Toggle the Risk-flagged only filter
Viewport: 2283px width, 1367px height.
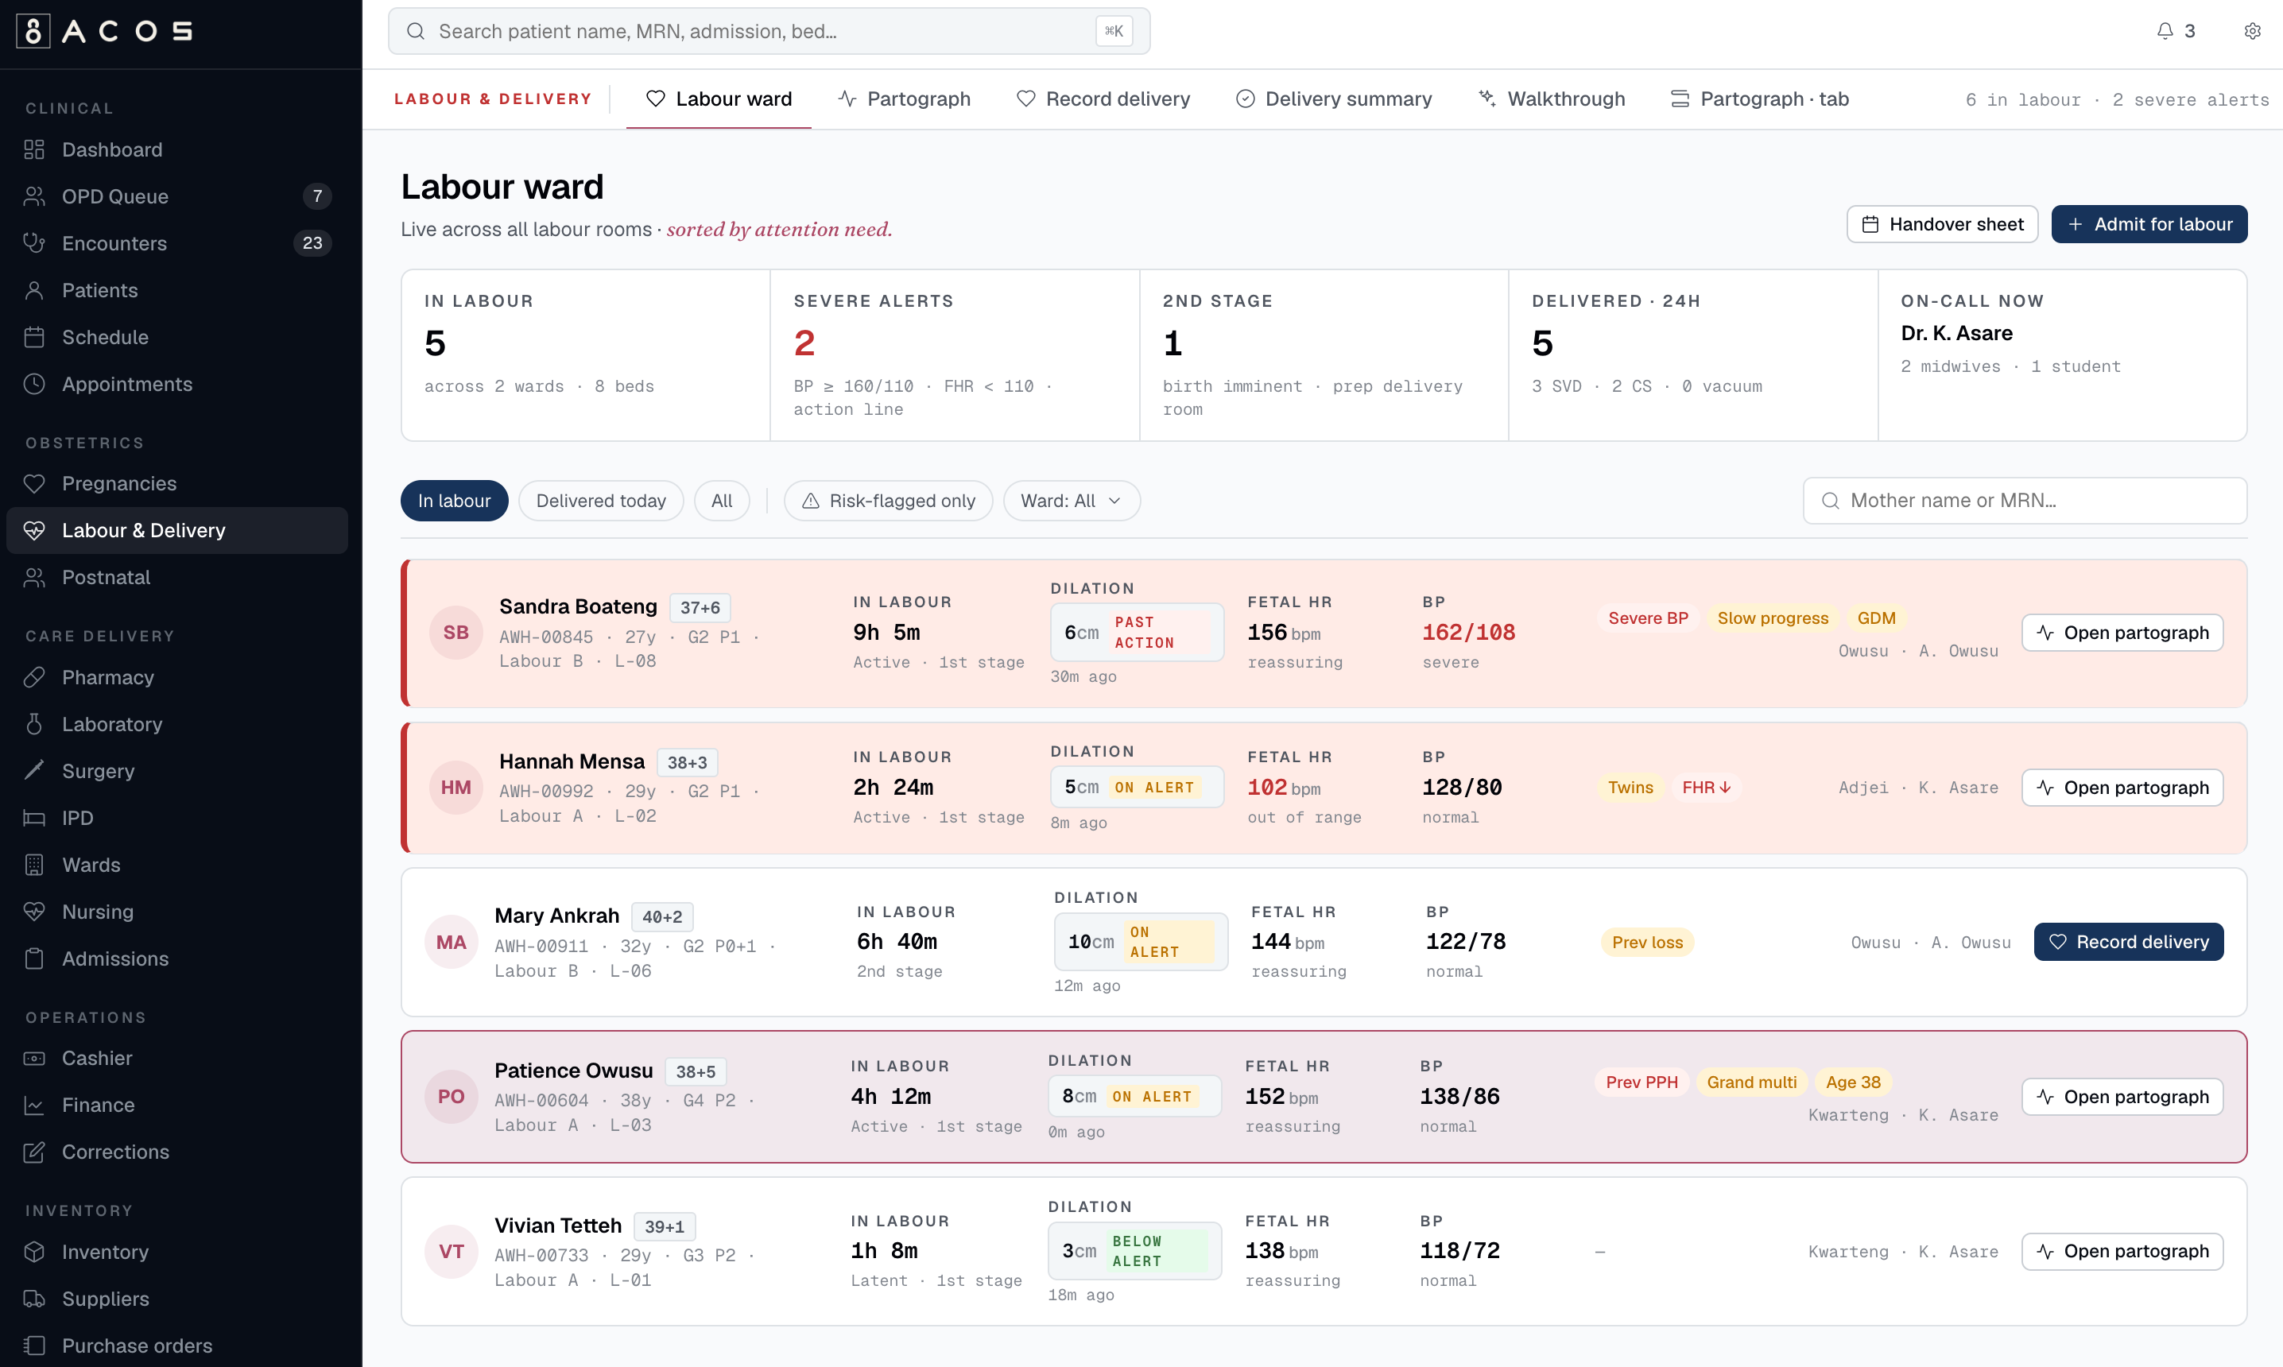[888, 500]
